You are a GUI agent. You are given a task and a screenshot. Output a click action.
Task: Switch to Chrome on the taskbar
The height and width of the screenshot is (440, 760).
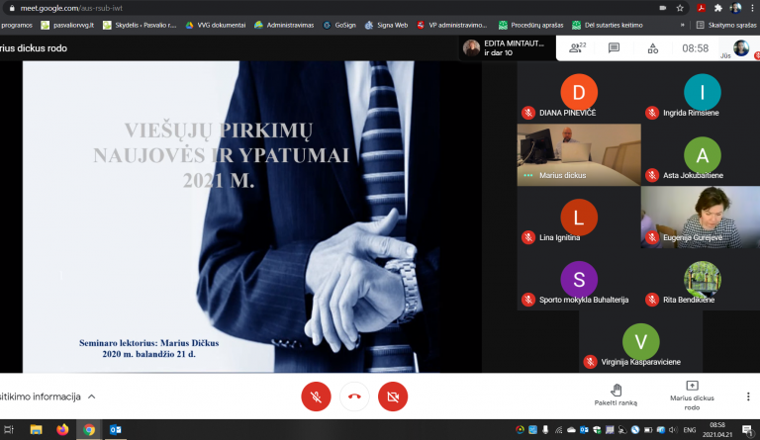tap(89, 429)
